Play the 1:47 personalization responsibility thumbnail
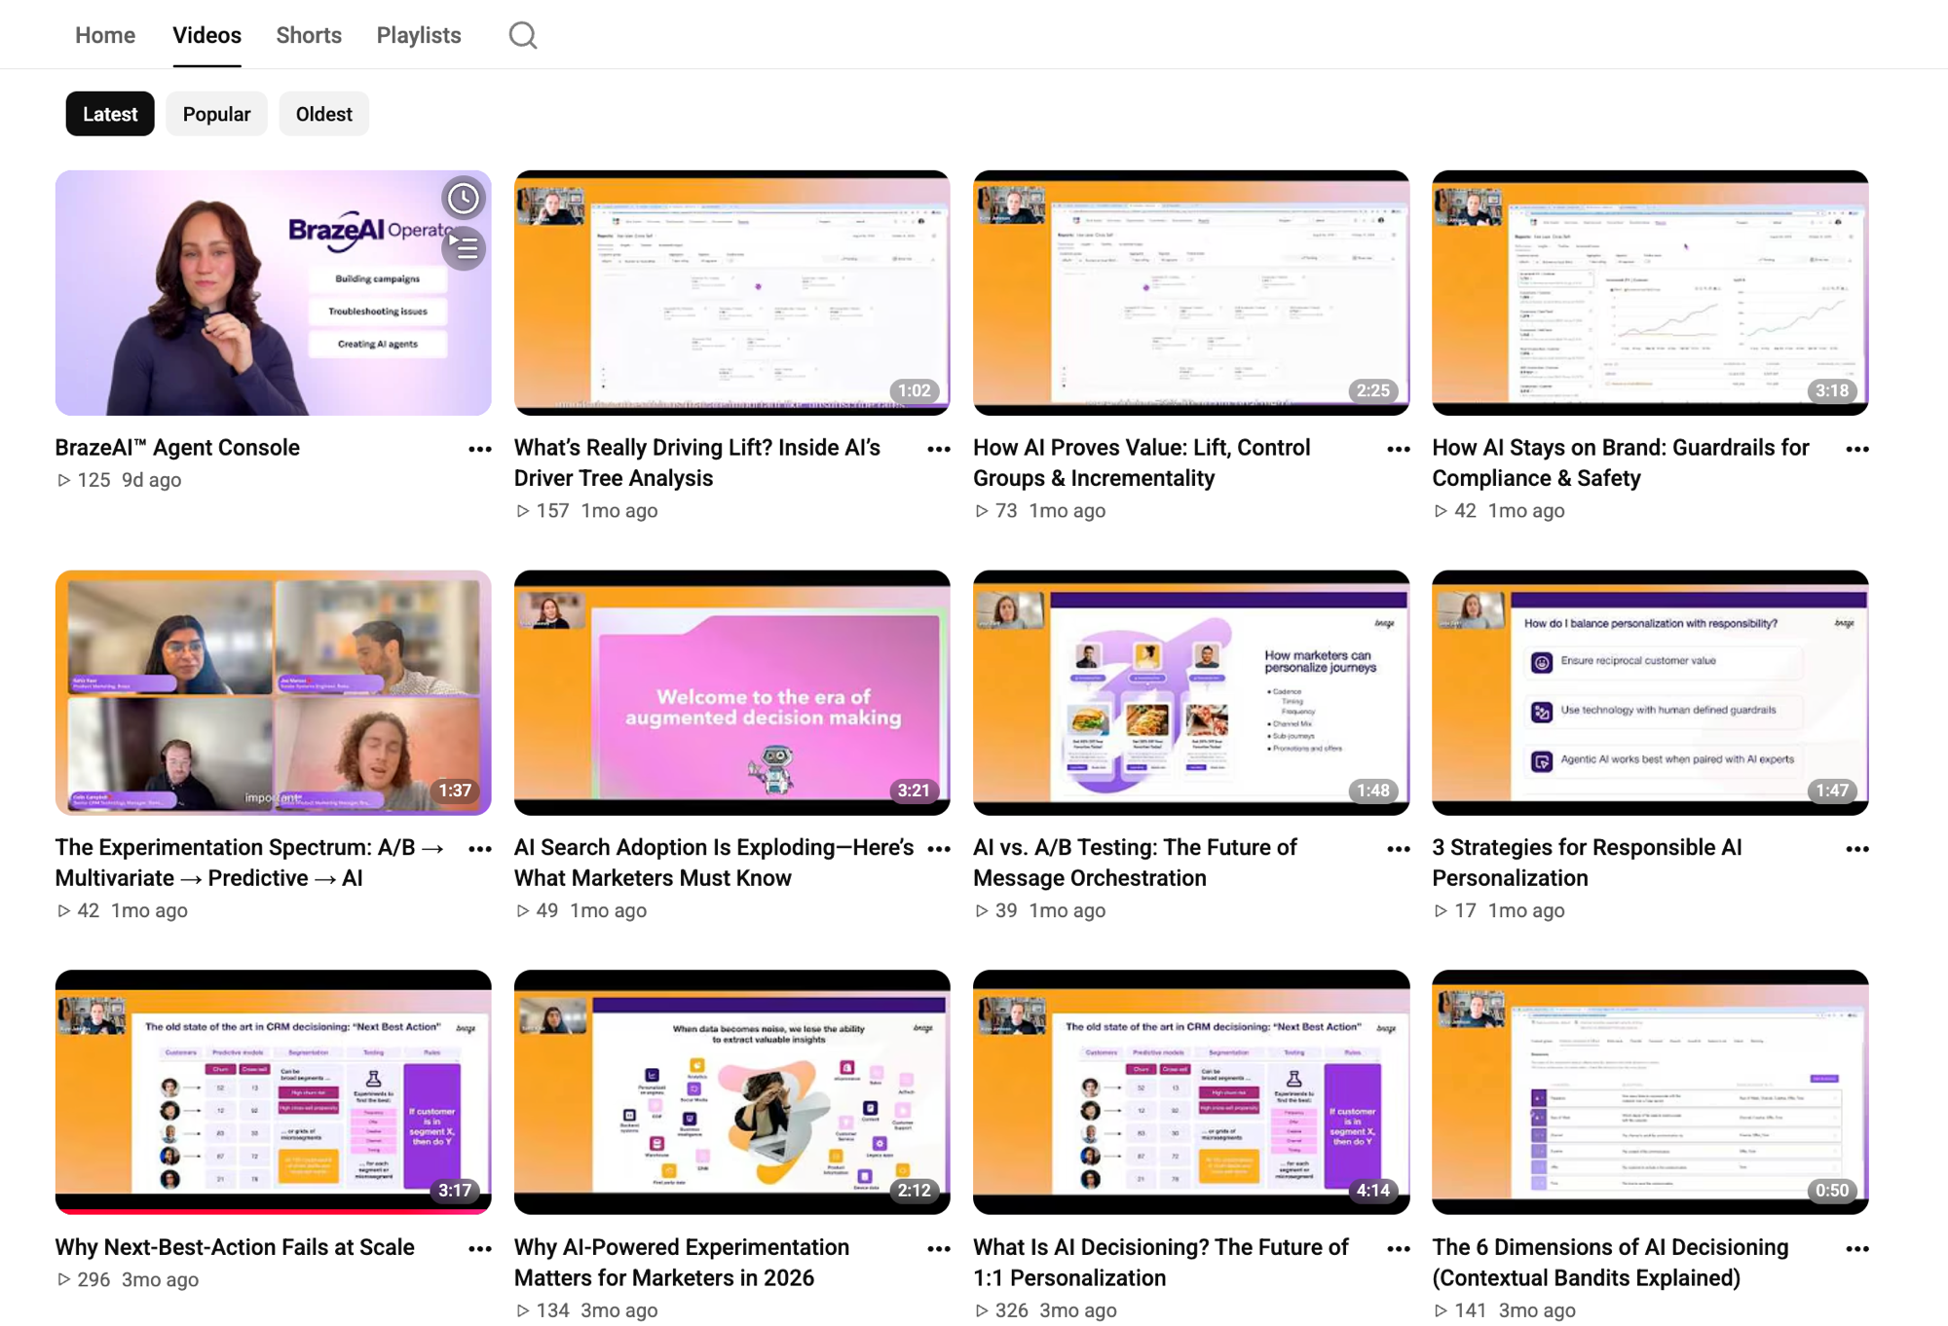 pos(1650,693)
